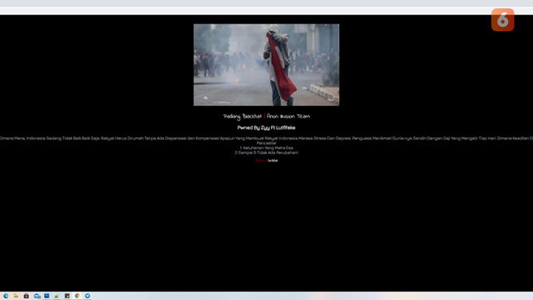
Task: Open File Explorer from the taskbar
Action: point(16,296)
